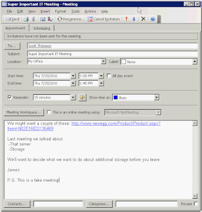Click the Categories text field
Viewport: 202px width, 212px height.
[146, 204]
